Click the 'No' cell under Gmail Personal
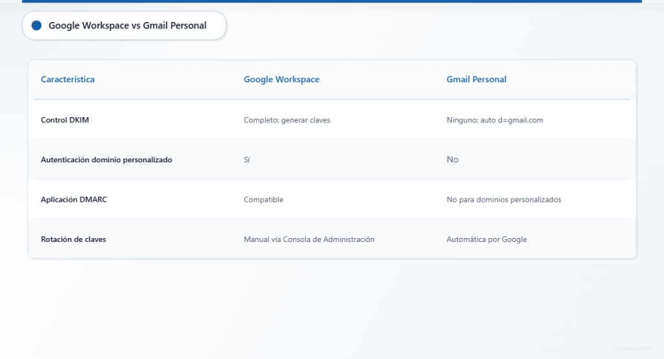This screenshot has height=359, width=664. coord(452,159)
